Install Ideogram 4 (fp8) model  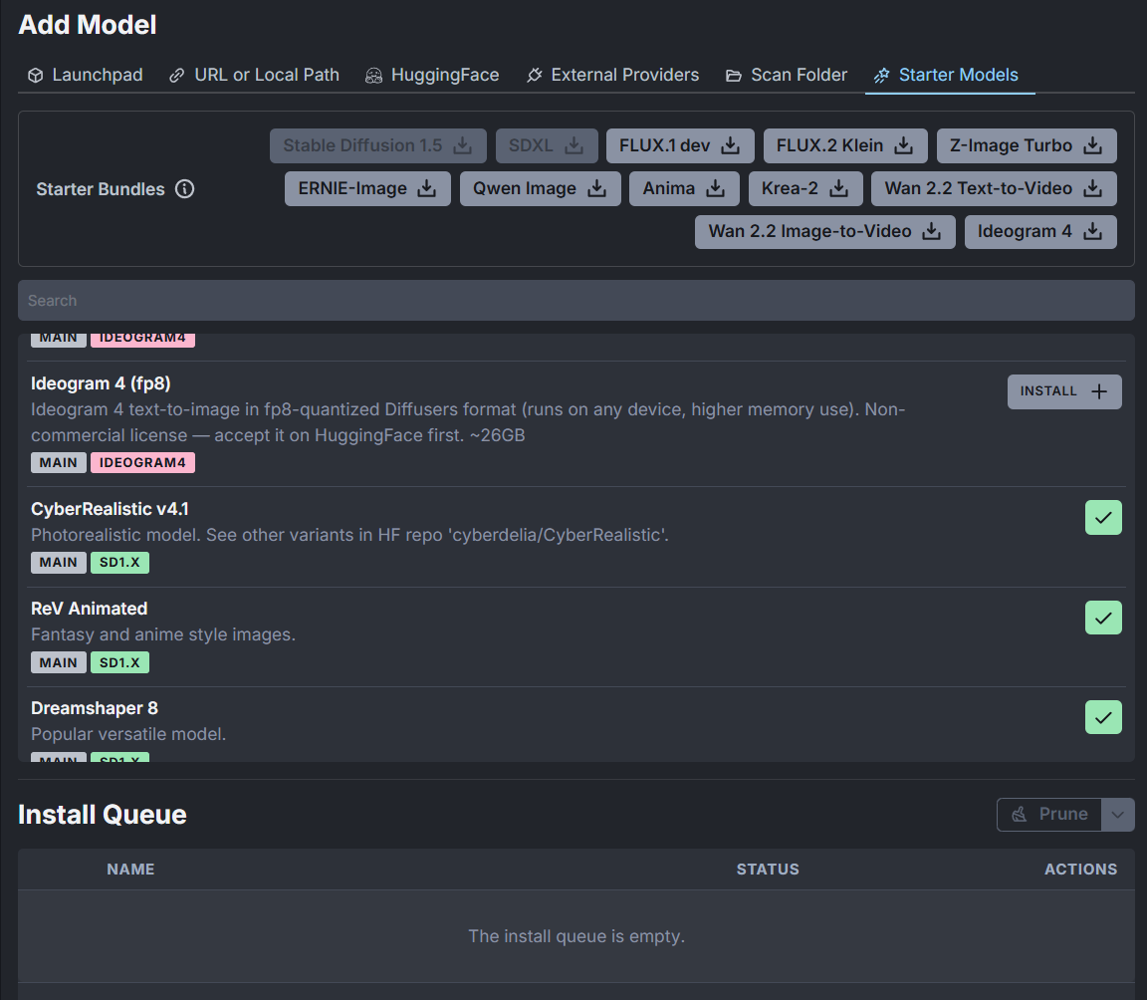(1063, 392)
